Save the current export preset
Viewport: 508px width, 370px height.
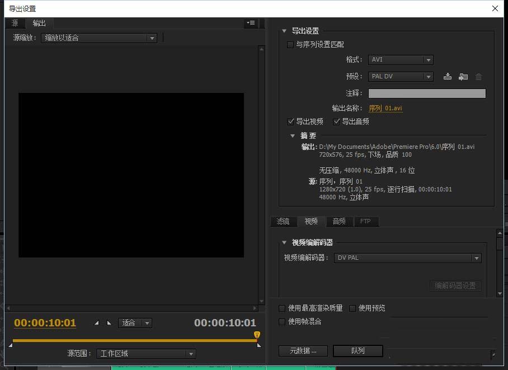tap(448, 77)
